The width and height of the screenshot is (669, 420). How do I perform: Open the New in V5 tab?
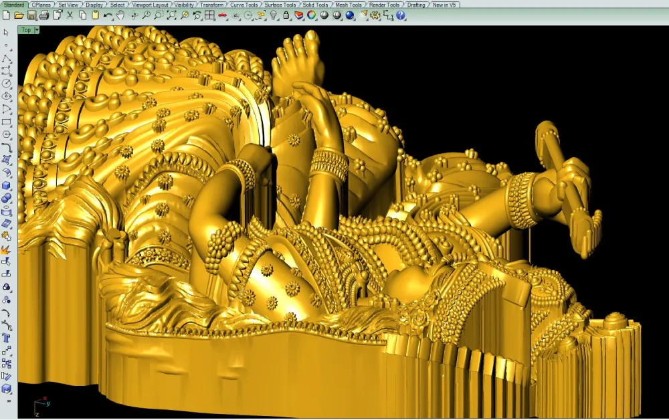point(444,5)
